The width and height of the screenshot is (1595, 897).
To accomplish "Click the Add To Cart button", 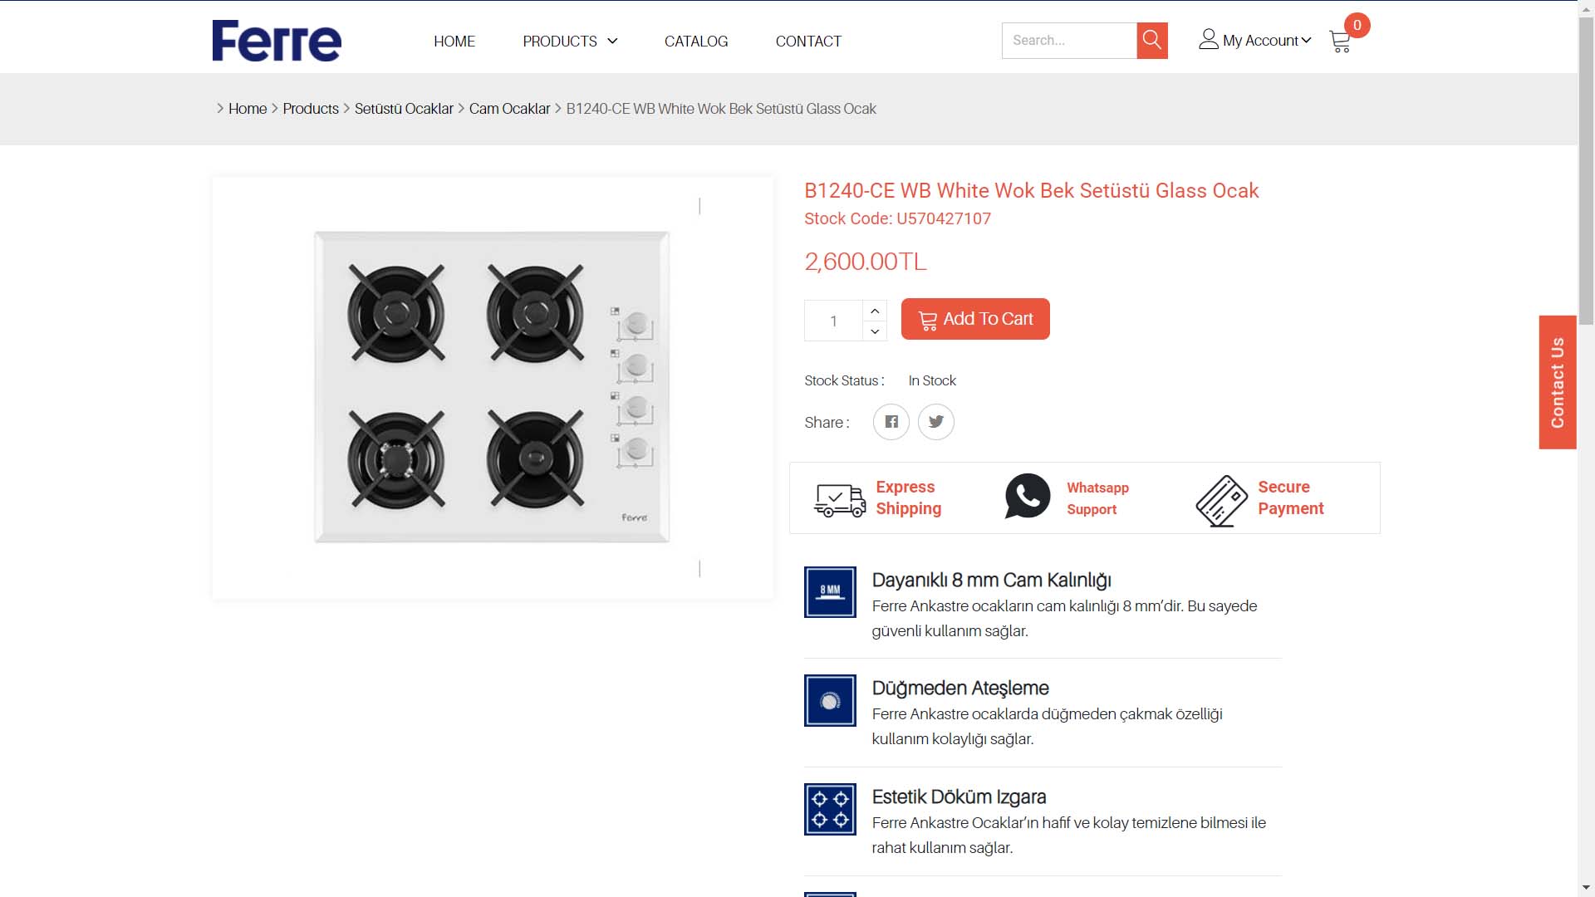I will tap(975, 319).
